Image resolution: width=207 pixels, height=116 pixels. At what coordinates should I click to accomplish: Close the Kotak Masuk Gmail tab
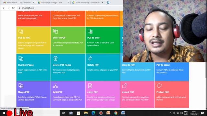pyautogui.click(x=34, y=3)
